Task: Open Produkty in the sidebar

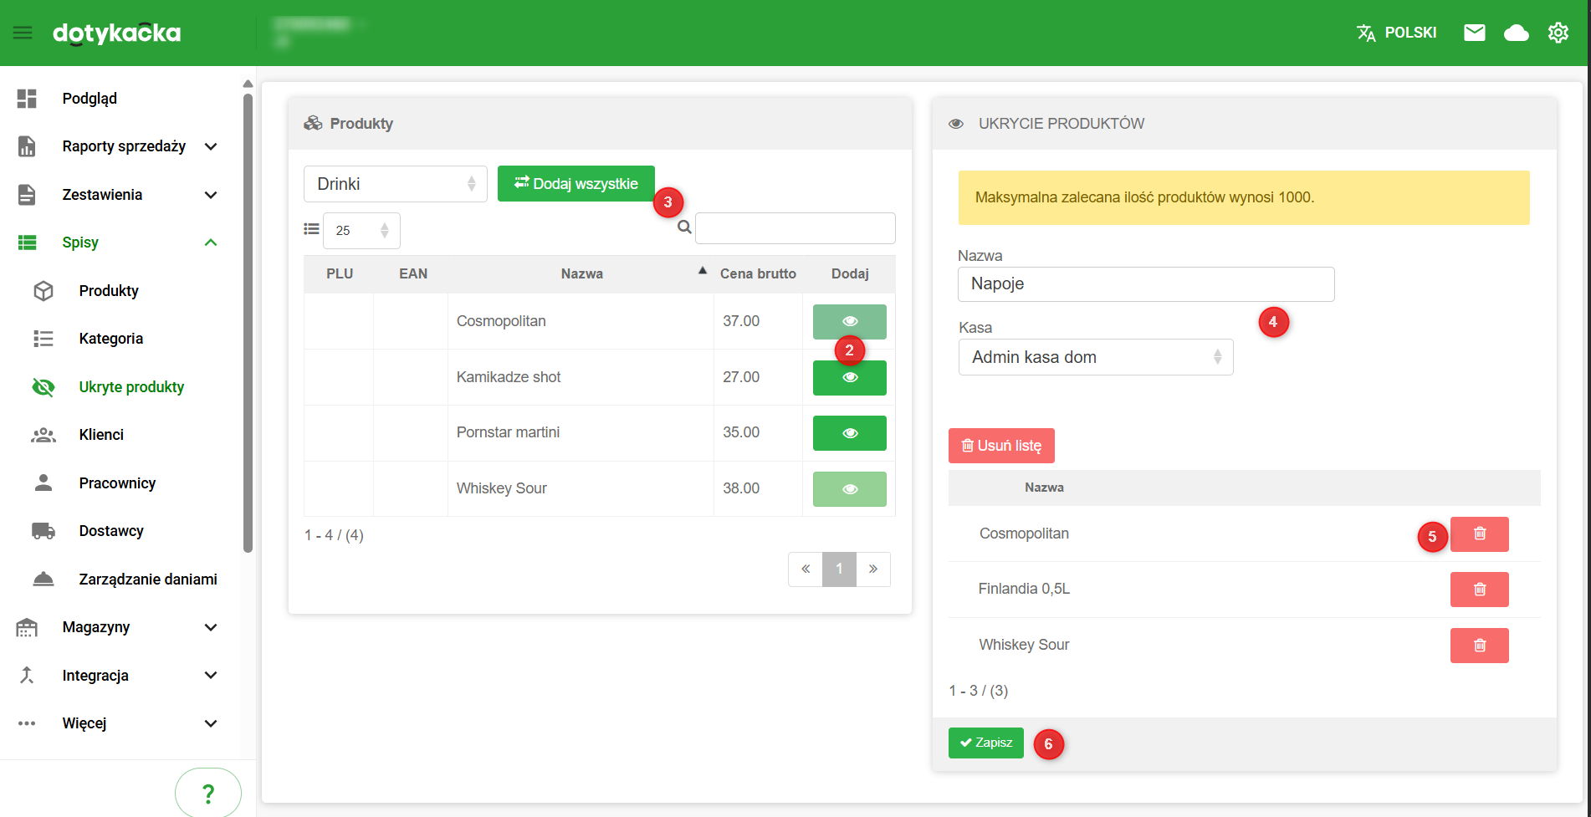Action: tap(109, 291)
